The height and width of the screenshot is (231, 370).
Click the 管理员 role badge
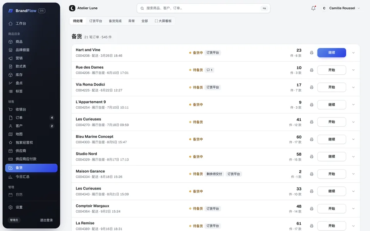click(x=14, y=220)
